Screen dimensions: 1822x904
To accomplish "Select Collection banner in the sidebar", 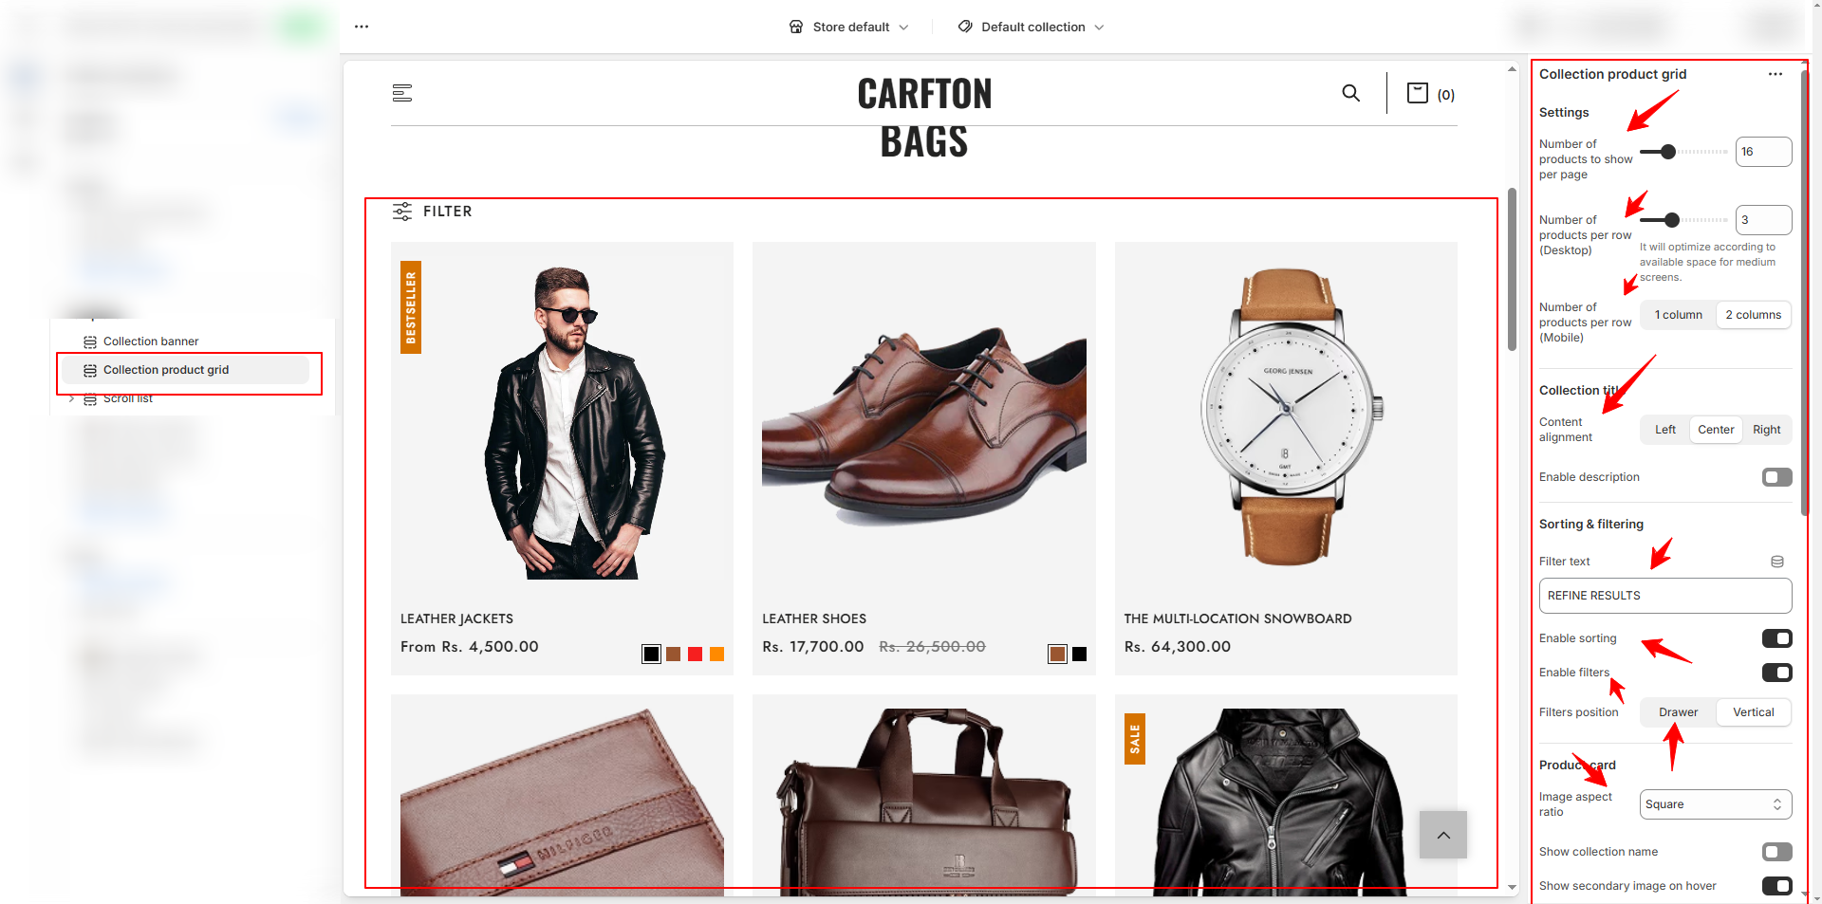I will (151, 341).
